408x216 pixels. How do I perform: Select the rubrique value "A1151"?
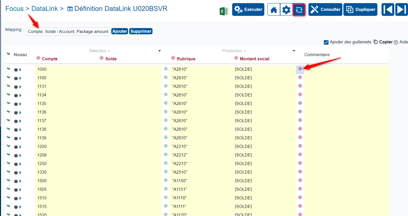(x=179, y=189)
